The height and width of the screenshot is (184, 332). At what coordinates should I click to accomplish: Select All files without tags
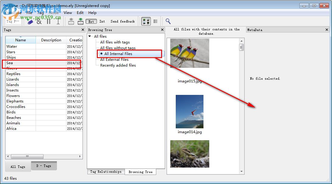118,48
